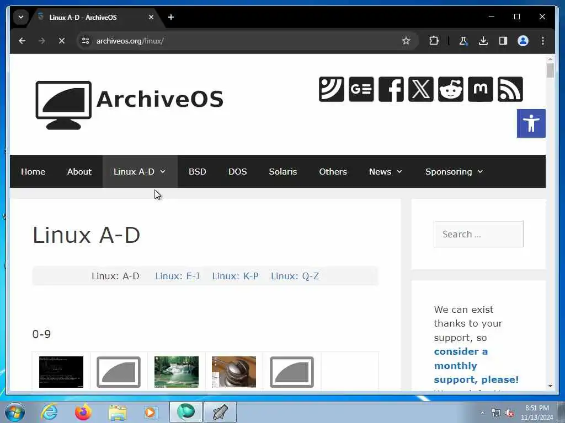Open the BSD menu item
565x423 pixels.
198,172
